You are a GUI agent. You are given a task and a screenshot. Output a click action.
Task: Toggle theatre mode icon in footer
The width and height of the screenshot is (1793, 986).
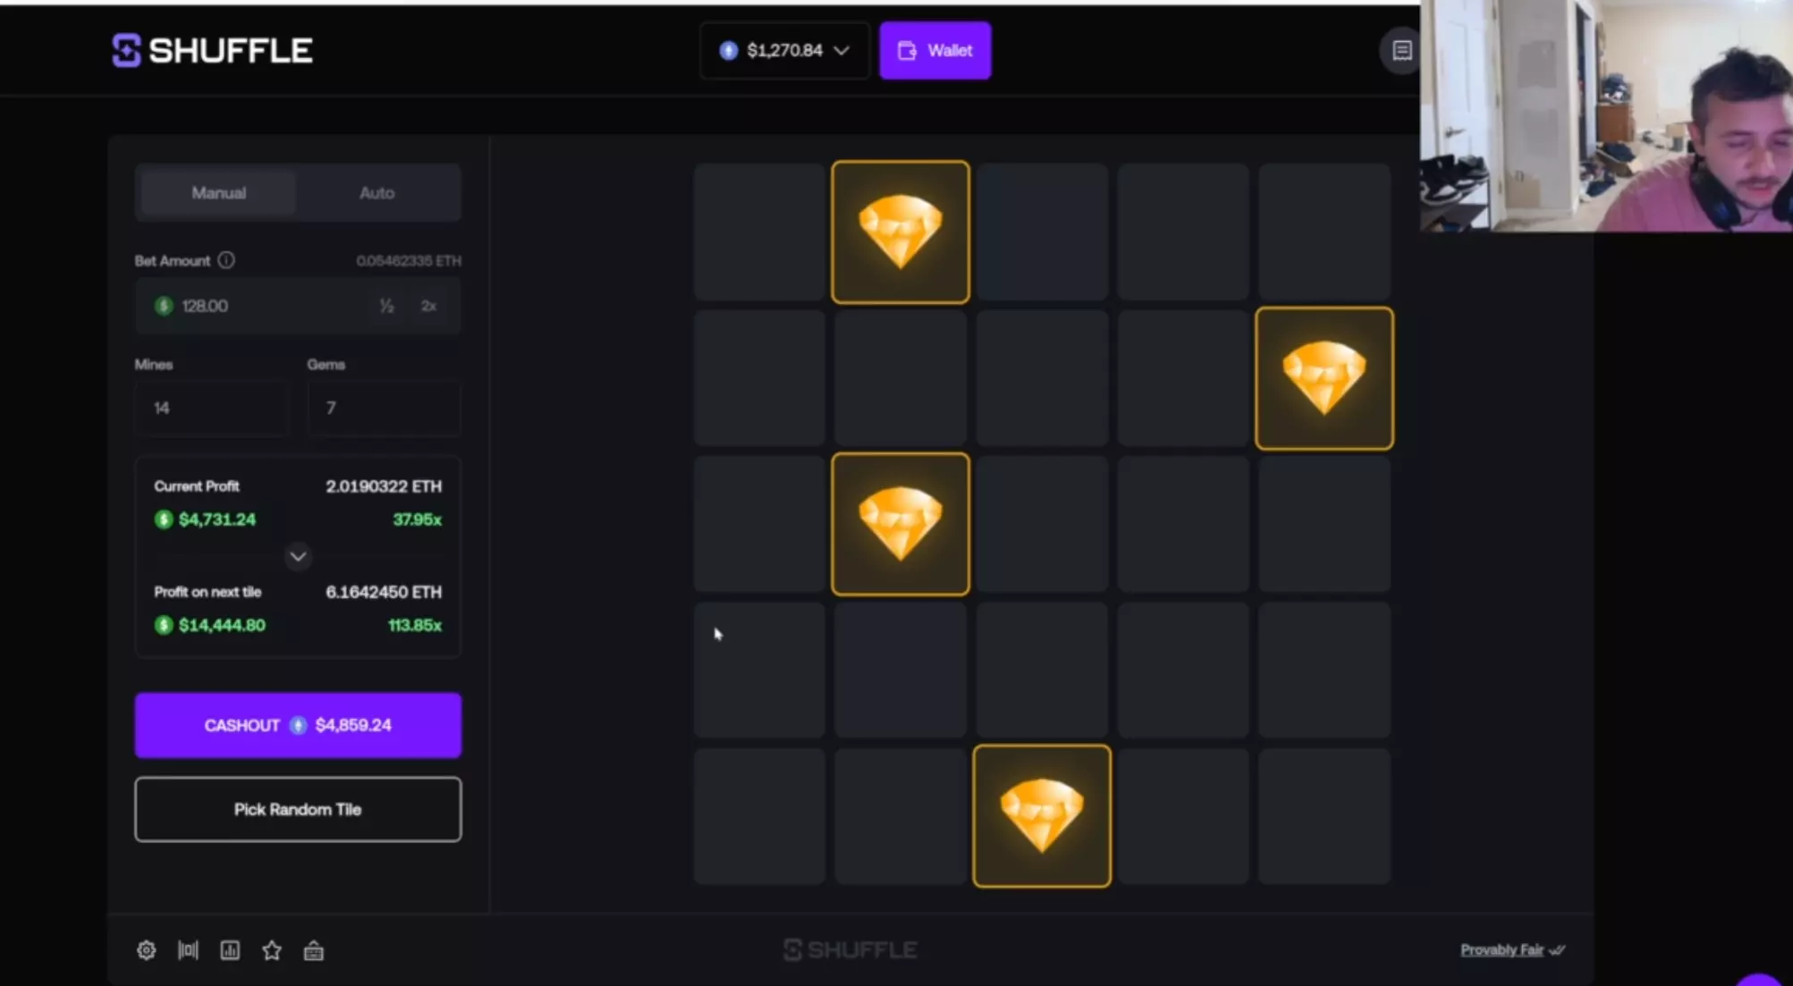coord(188,950)
